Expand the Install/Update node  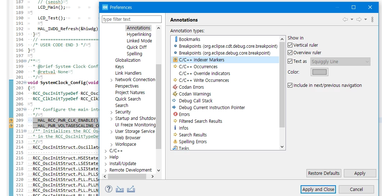pos(106,164)
